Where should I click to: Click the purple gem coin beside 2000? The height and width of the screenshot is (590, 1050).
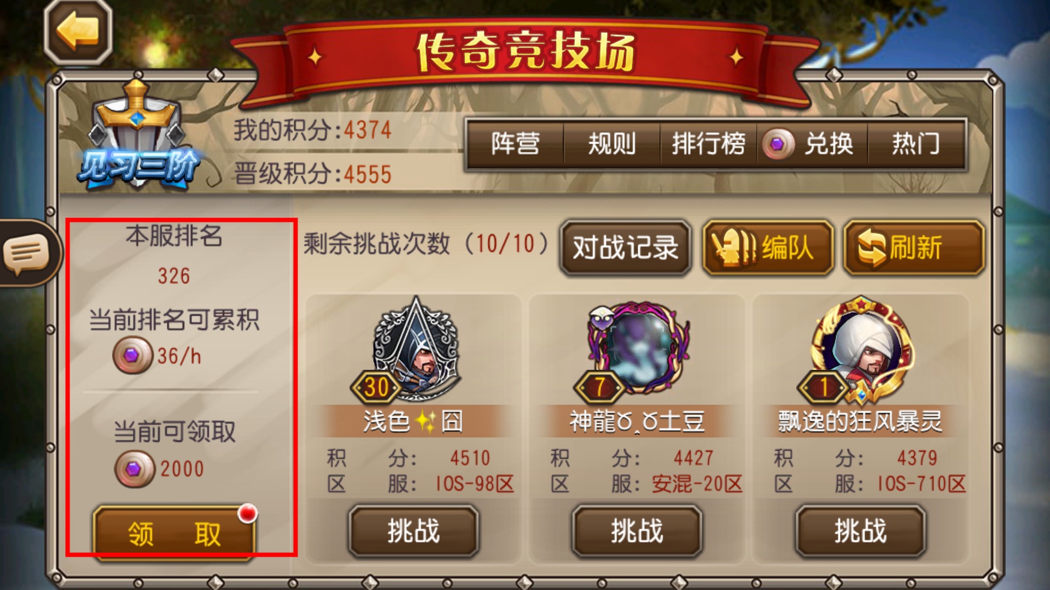(135, 469)
